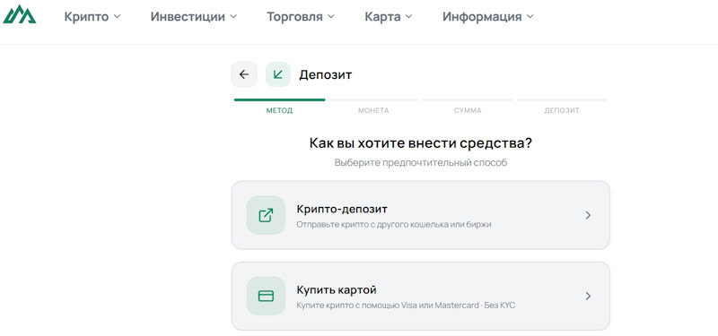The width and height of the screenshot is (718, 336).
Task: Open Купить картой via its right chevron
Action: point(589,297)
